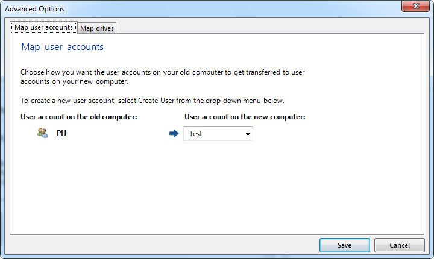The height and width of the screenshot is (259, 434).
Task: Save the advanced options
Action: coord(345,245)
